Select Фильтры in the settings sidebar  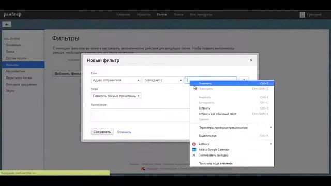pyautogui.click(x=23, y=65)
